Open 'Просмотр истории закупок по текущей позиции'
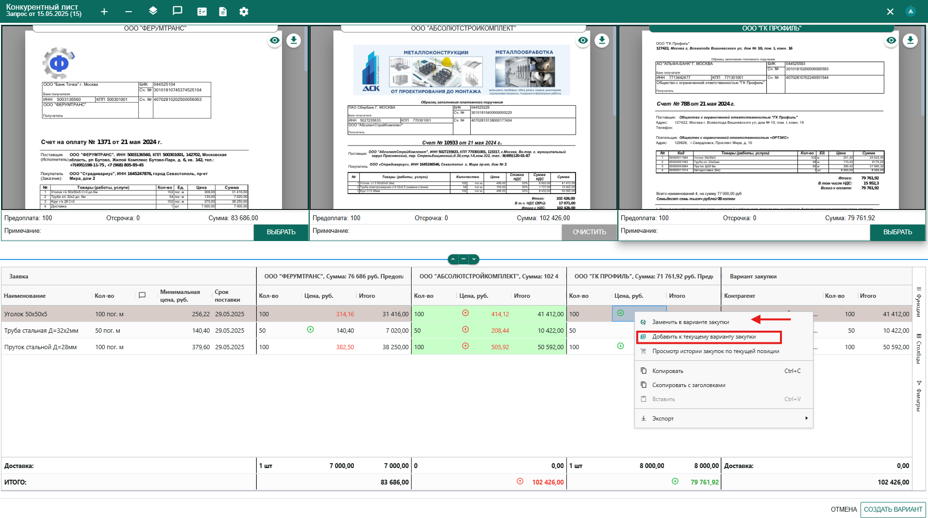 724,351
